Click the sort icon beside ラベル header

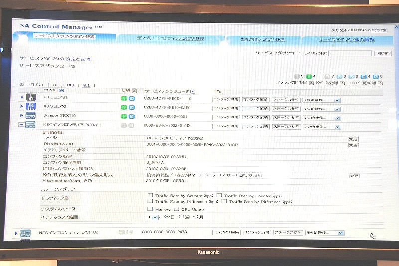click(61, 90)
